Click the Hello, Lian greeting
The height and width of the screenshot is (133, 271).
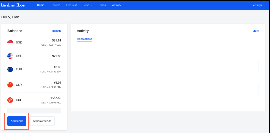[10, 17]
